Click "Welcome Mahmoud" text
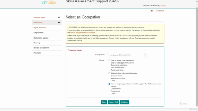Image resolution: width=198 pixels, height=111 pixels. pyautogui.click(x=151, y=6)
